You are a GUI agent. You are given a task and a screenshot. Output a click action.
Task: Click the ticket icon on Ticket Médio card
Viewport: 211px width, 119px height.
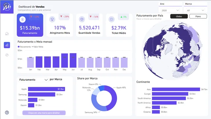[x=111, y=19]
